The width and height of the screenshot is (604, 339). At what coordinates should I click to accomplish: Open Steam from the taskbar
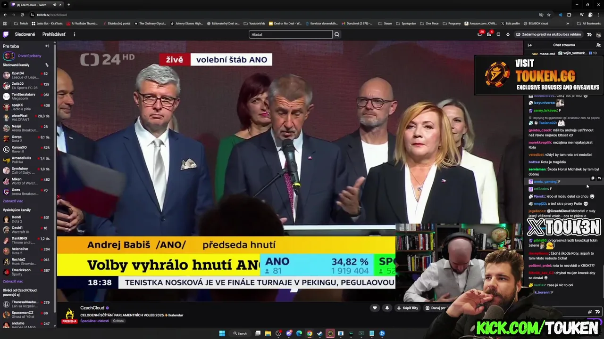(x=319, y=333)
